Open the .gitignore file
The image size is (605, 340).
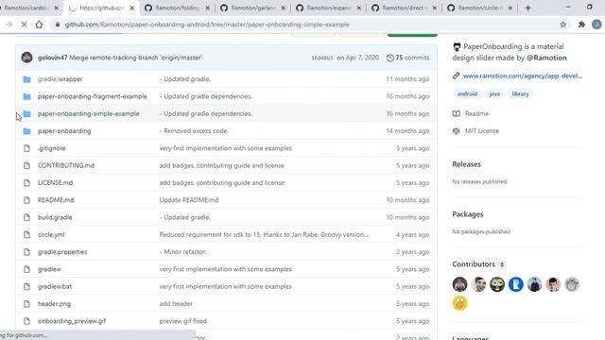point(51,148)
